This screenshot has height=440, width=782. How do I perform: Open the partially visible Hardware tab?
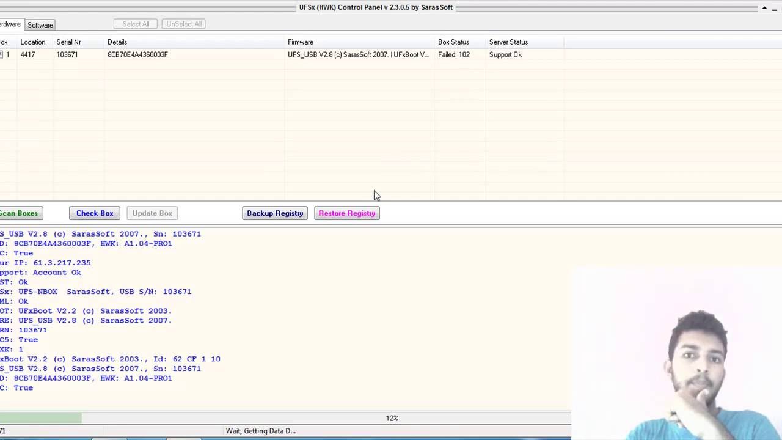pos(10,24)
